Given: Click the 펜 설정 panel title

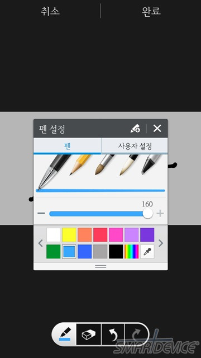Looking at the screenshot, I should pyautogui.click(x=52, y=129).
